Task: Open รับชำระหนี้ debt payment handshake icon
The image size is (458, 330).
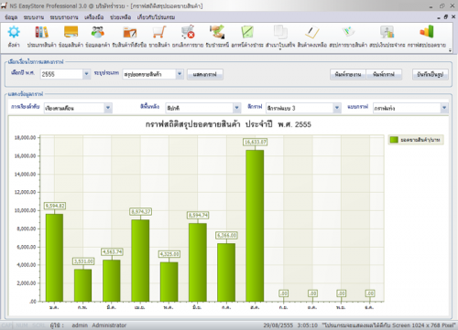Action: (217, 32)
